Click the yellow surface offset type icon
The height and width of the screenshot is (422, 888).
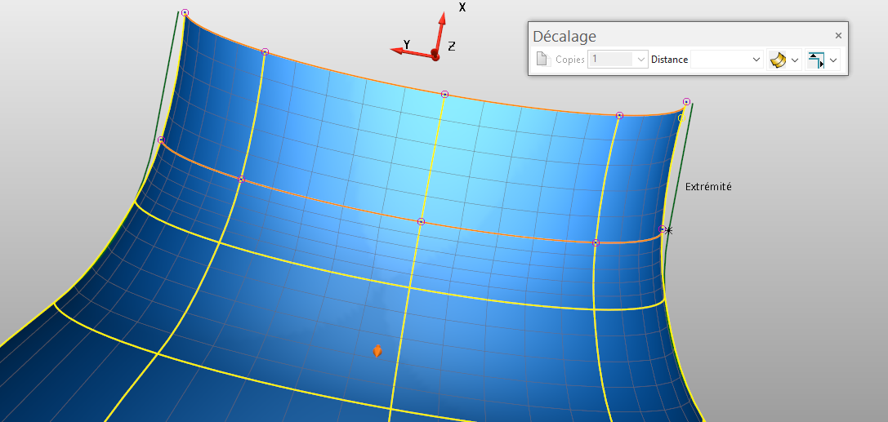(778, 60)
